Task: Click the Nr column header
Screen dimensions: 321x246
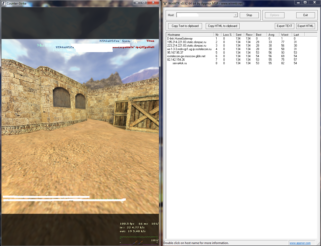Action: pyautogui.click(x=218, y=35)
